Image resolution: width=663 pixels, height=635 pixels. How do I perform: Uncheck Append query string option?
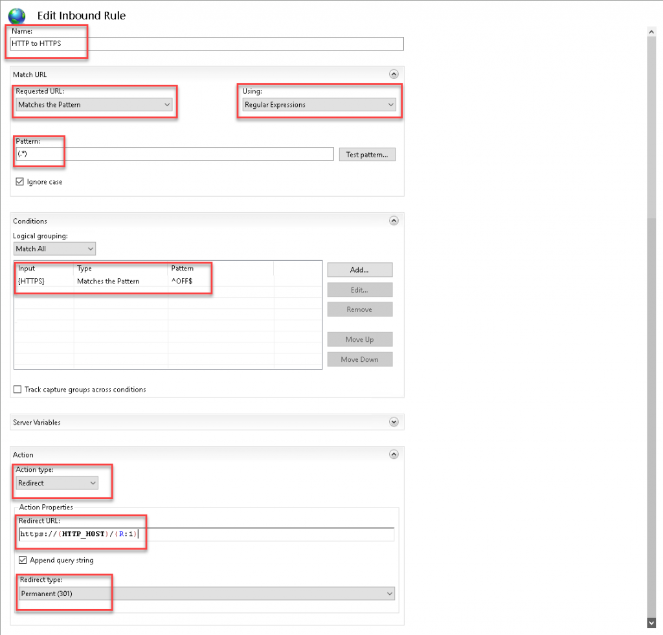coord(23,560)
